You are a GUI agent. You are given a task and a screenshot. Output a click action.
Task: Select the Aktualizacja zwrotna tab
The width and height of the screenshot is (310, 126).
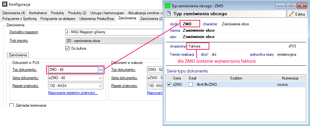(144, 13)
